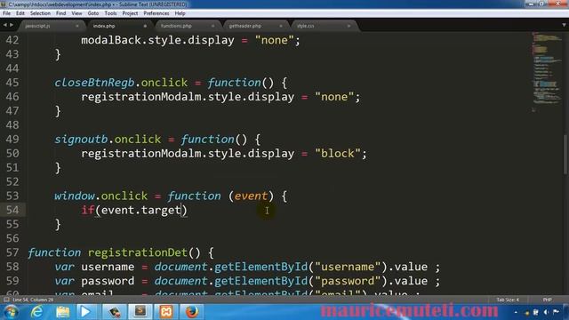The image size is (569, 320).
Task: Click the volume tray icon
Action: (x=546, y=312)
